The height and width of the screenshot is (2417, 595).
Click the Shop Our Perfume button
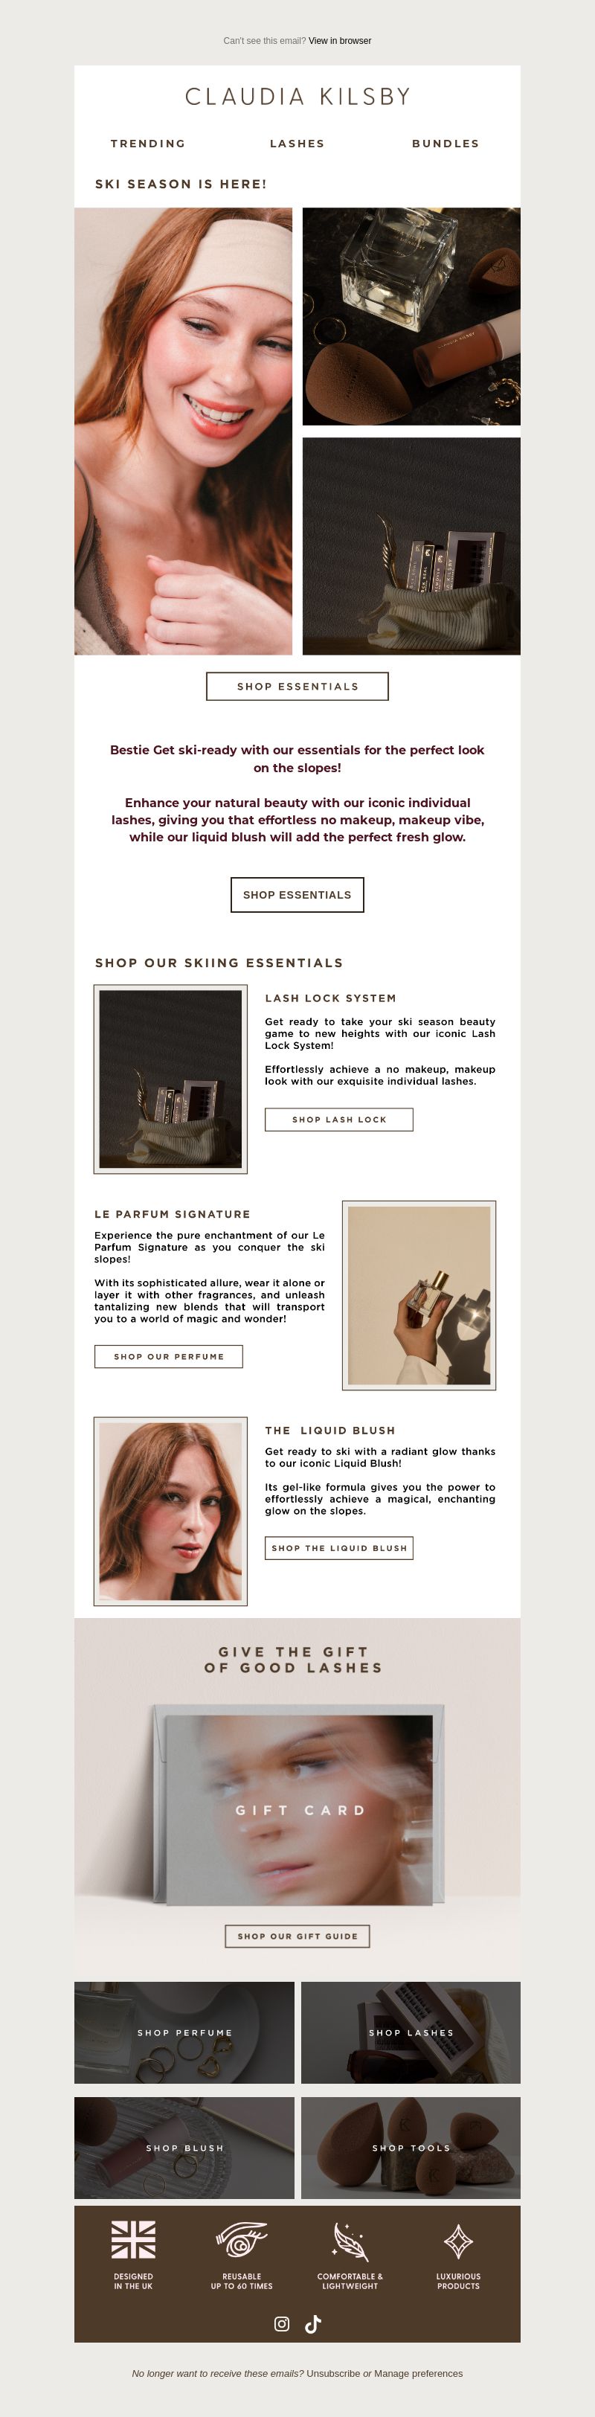(x=169, y=1357)
